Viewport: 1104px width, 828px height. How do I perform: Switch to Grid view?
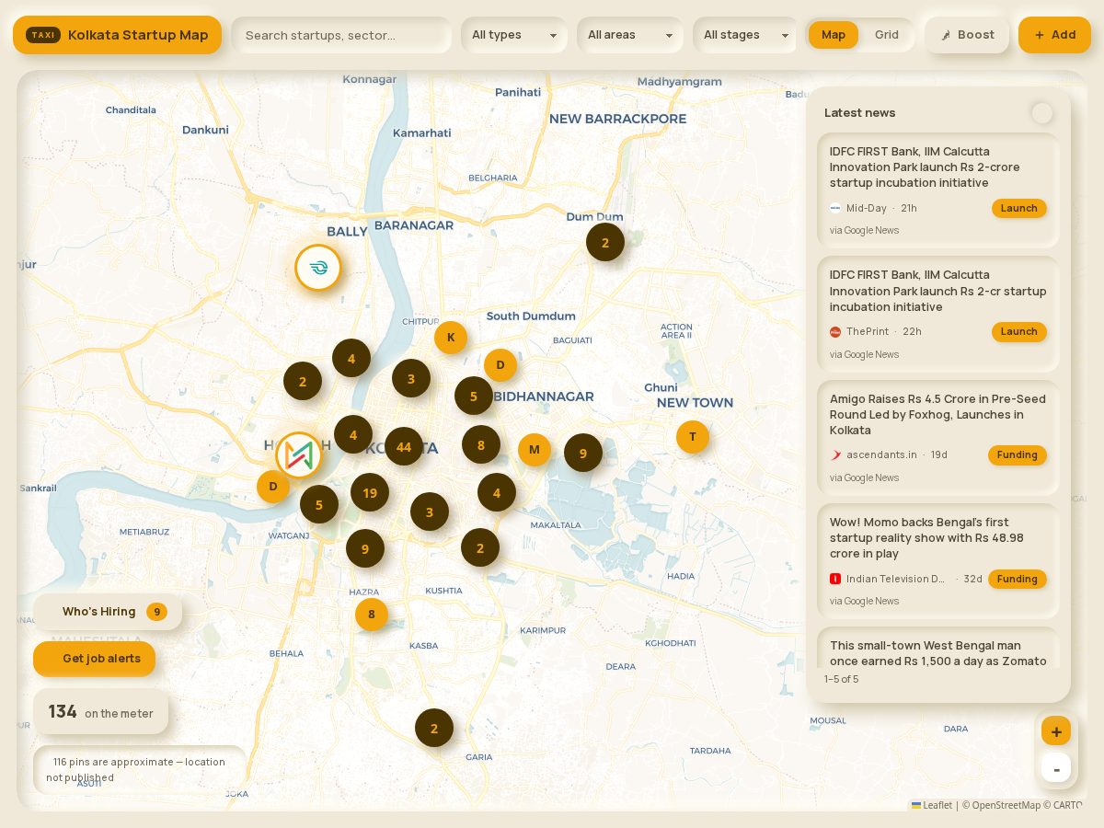coord(887,35)
